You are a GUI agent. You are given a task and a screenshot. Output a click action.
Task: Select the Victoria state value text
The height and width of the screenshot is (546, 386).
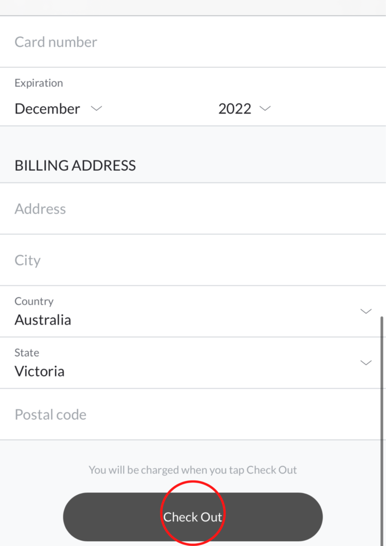pyautogui.click(x=39, y=372)
